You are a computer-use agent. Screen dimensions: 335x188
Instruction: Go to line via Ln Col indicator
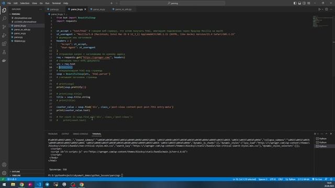(x=244, y=179)
